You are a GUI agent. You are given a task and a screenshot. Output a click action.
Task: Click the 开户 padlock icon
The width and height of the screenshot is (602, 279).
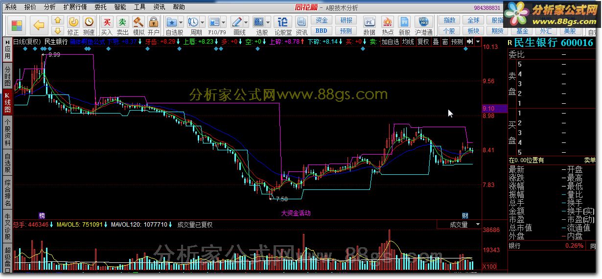[154, 22]
